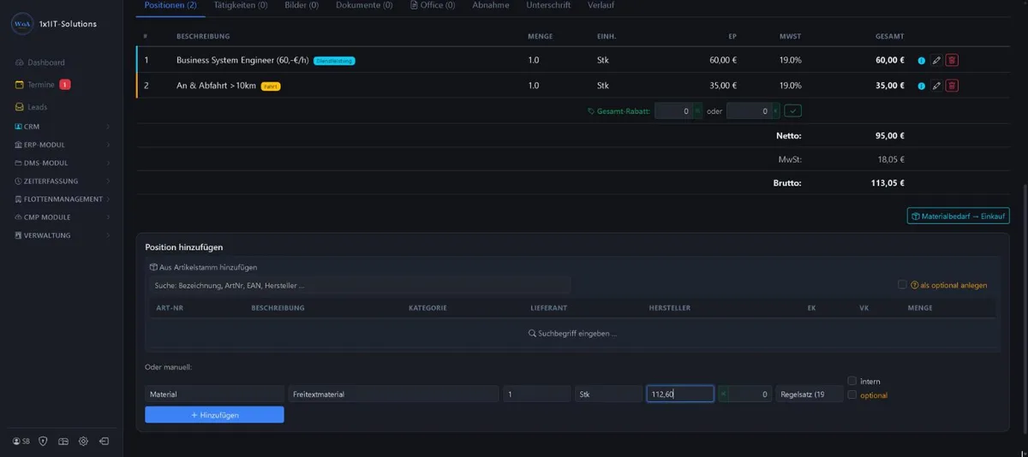Switch to the Dokumente (0) tab
Screen dimensions: 1028x457
[364, 5]
